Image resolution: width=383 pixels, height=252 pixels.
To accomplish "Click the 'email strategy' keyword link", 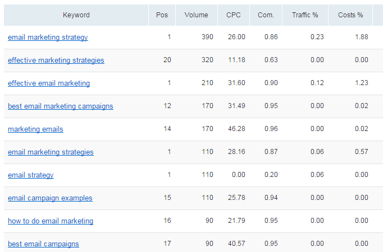I will [x=31, y=175].
